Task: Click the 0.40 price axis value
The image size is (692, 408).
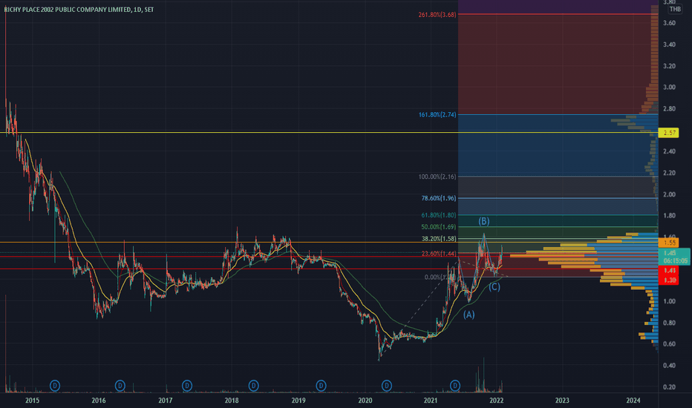Action: coord(669,366)
